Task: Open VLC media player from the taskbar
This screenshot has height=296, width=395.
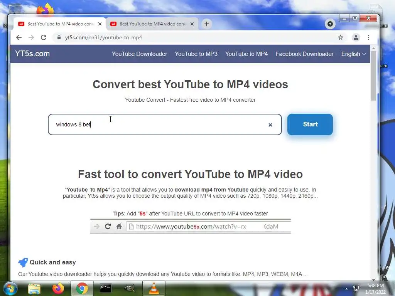Action: point(154,288)
